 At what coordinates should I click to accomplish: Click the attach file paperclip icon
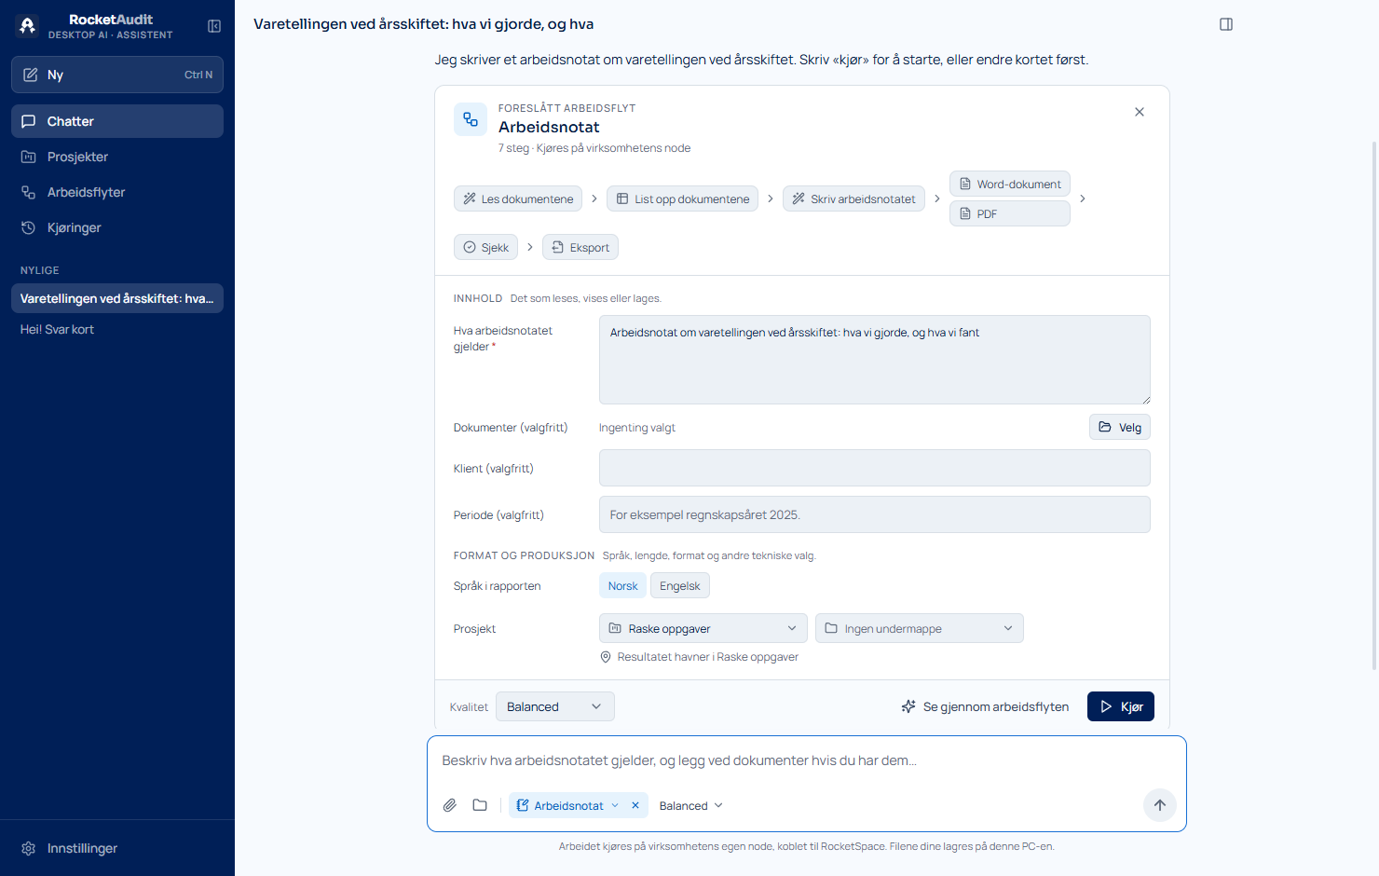pyautogui.click(x=450, y=805)
